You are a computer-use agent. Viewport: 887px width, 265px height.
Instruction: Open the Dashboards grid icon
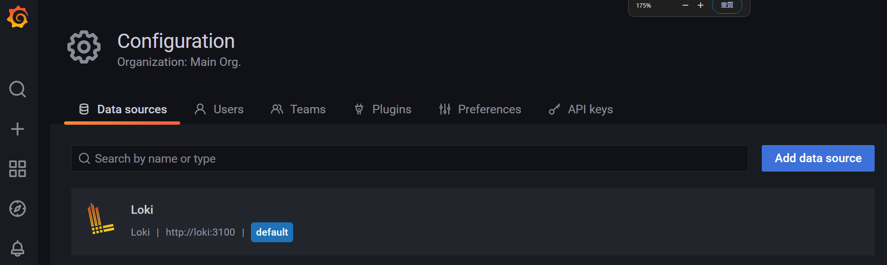[x=18, y=169]
